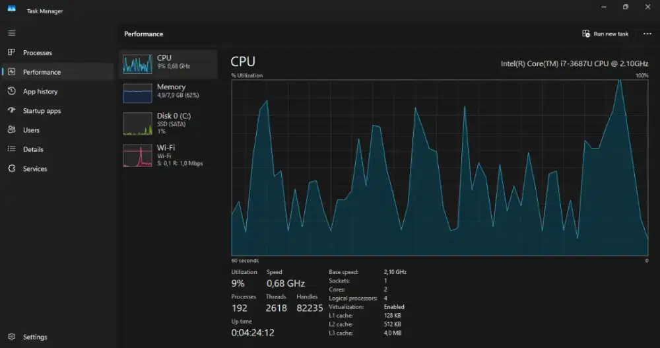Click the Processes sidebar icon

tap(11, 52)
